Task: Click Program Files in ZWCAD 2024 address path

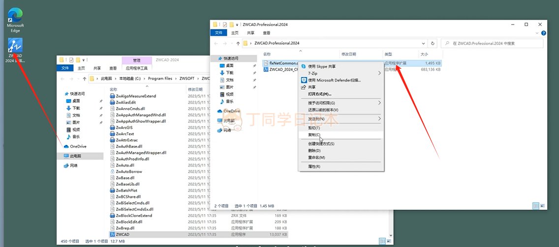Action: [x=160, y=79]
